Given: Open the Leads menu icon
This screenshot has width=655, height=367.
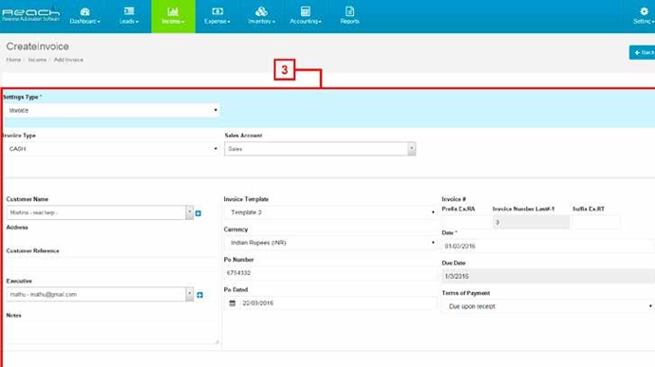Looking at the screenshot, I should pyautogui.click(x=129, y=11).
